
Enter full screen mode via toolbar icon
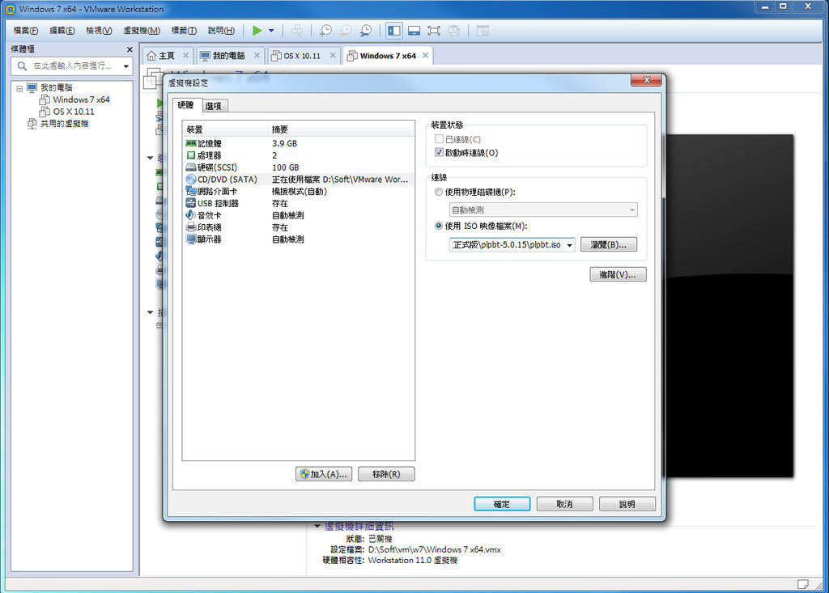(x=434, y=31)
